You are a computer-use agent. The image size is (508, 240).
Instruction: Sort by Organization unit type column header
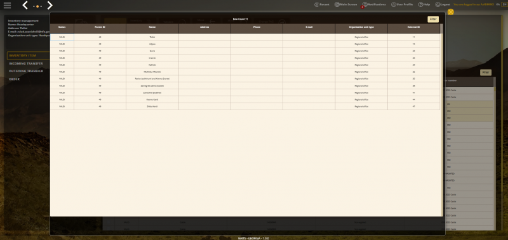click(x=361, y=28)
